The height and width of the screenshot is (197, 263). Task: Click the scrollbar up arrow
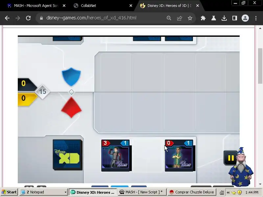[x=260, y=28]
